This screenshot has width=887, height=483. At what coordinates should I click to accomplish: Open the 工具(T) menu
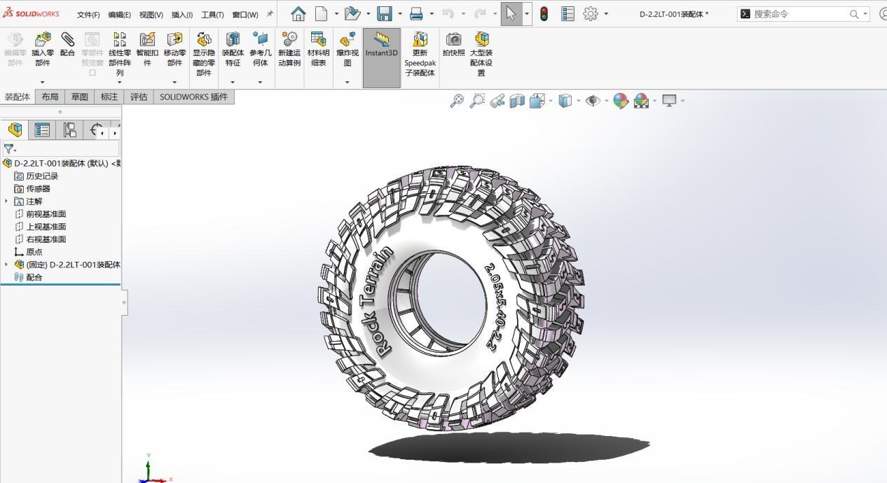click(212, 15)
